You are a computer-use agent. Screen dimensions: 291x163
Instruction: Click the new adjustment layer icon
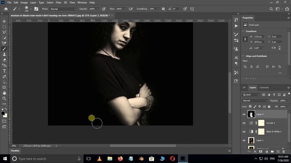(266, 152)
